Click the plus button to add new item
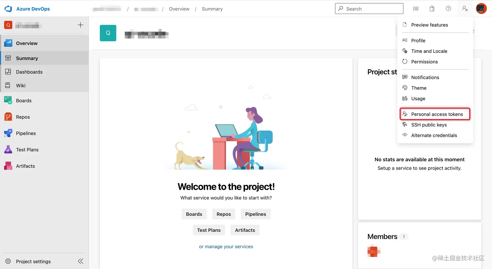The height and width of the screenshot is (269, 492). (81, 25)
